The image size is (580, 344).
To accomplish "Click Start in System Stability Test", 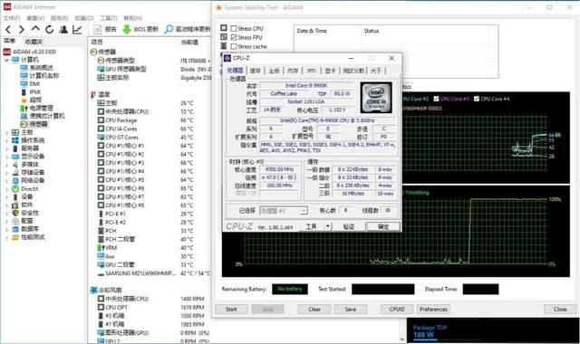I will [x=231, y=310].
